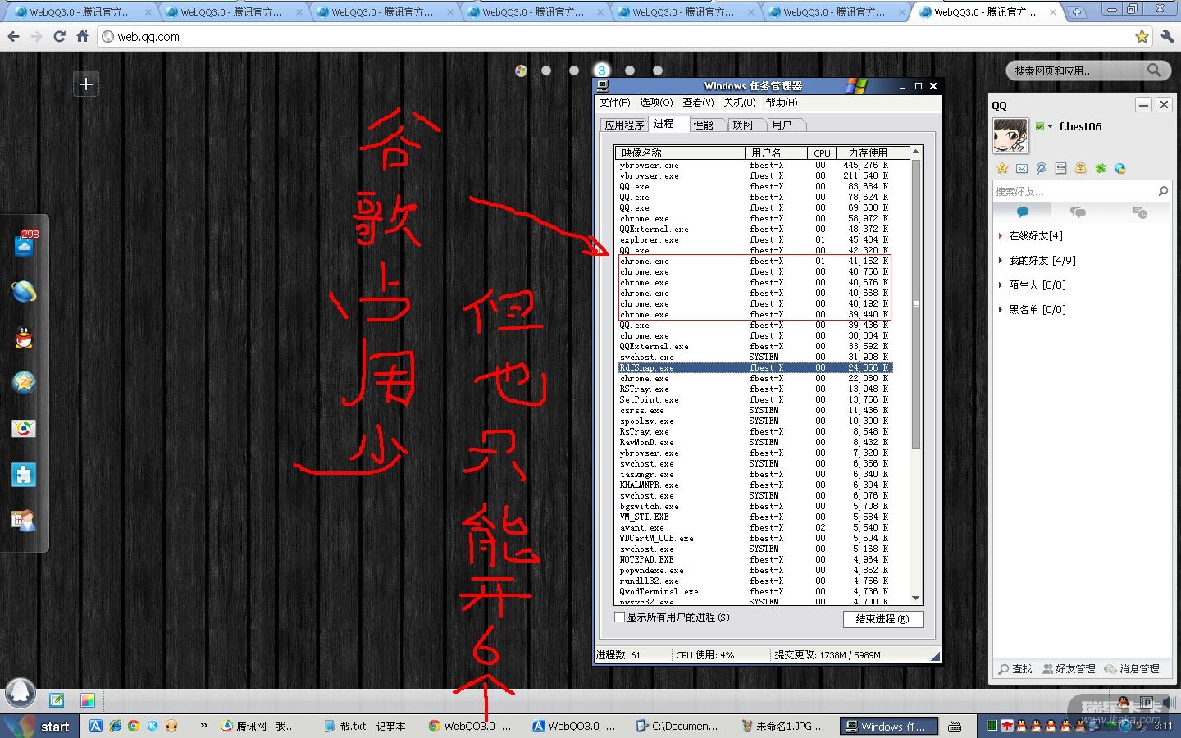Open the 文件(F) menu in Task Manager

click(615, 102)
